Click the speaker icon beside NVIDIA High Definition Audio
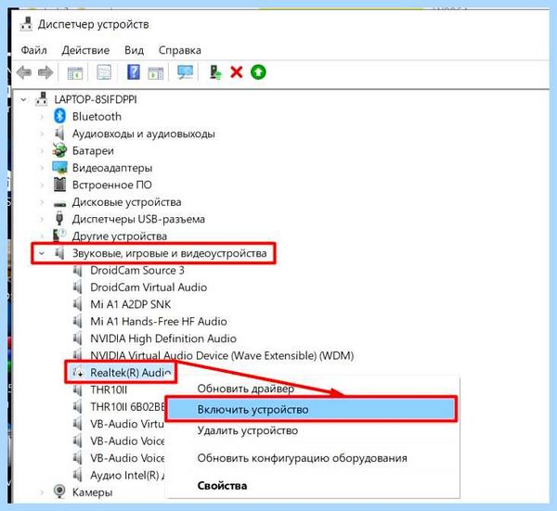 77,339
